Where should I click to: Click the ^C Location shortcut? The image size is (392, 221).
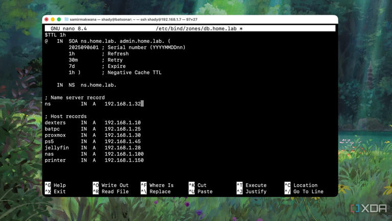click(301, 185)
